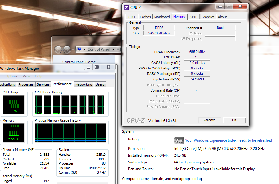
Task: Click CPU-Z Version 1.61.3.x64 label
Action: coord(162,121)
